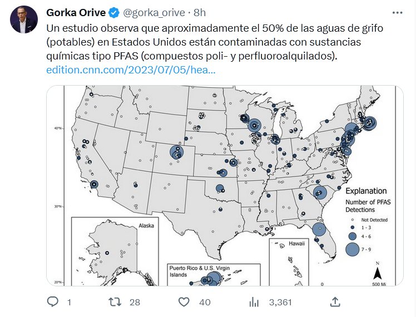Click the retweet count 28
The height and width of the screenshot is (317, 416).
[x=134, y=303]
